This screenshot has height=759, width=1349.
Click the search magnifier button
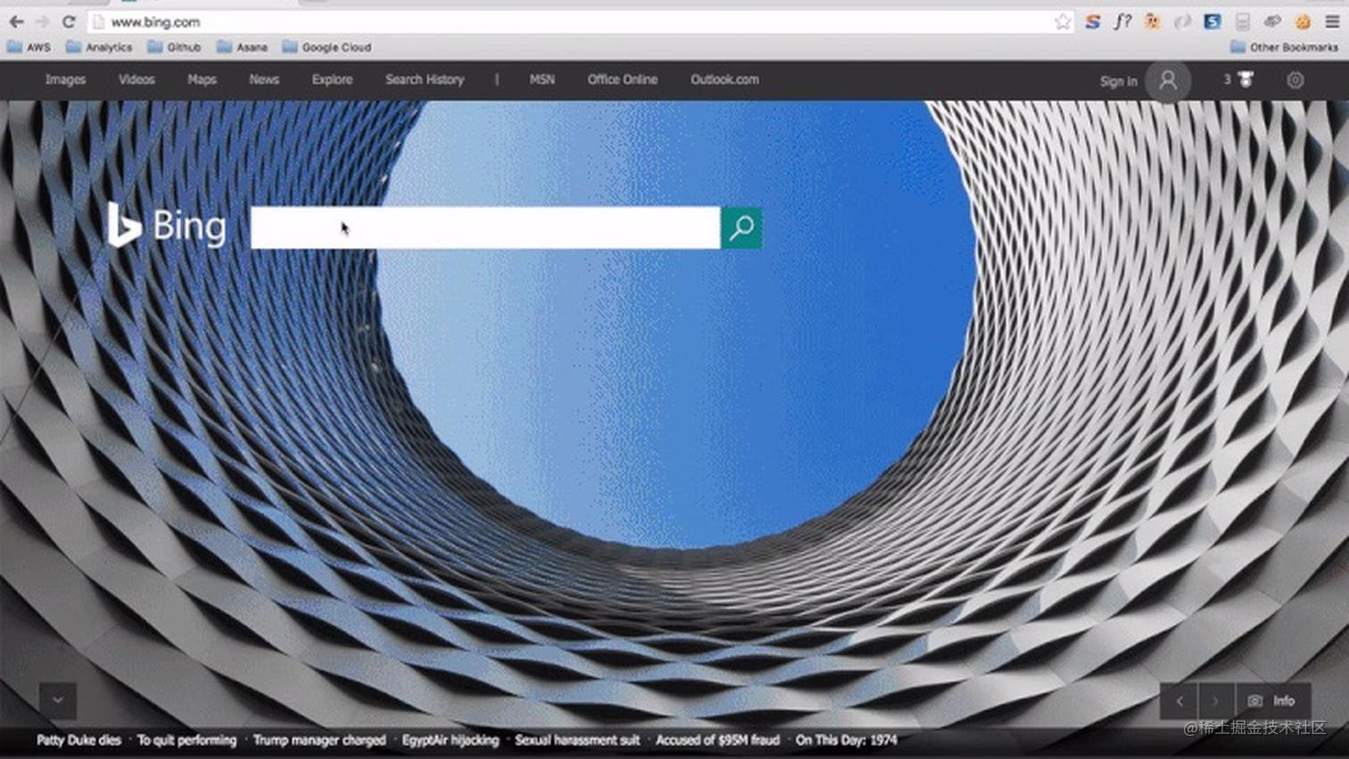click(x=741, y=227)
